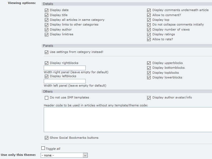Click the Width left panel input field
The height and width of the screenshot is (159, 212).
point(65,81)
